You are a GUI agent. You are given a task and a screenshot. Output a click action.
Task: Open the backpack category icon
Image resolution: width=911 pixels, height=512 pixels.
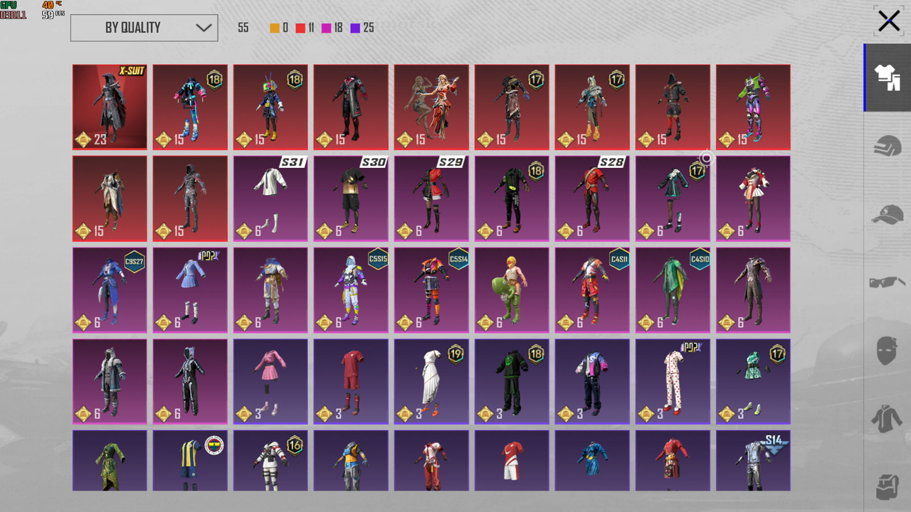pyautogui.click(x=888, y=487)
